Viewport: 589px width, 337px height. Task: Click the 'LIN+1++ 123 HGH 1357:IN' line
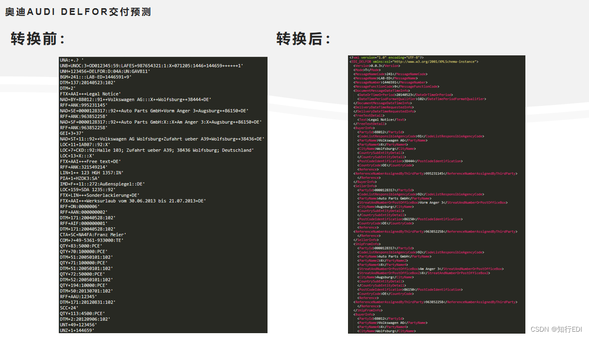point(92,172)
